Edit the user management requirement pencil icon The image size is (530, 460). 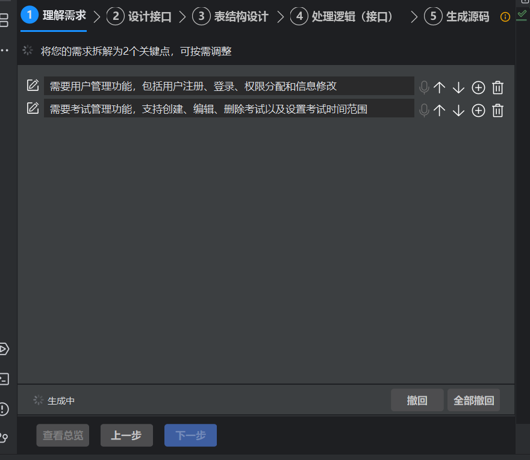(33, 85)
